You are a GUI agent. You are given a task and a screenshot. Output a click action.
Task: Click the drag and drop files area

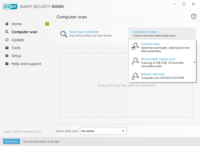click(x=126, y=85)
